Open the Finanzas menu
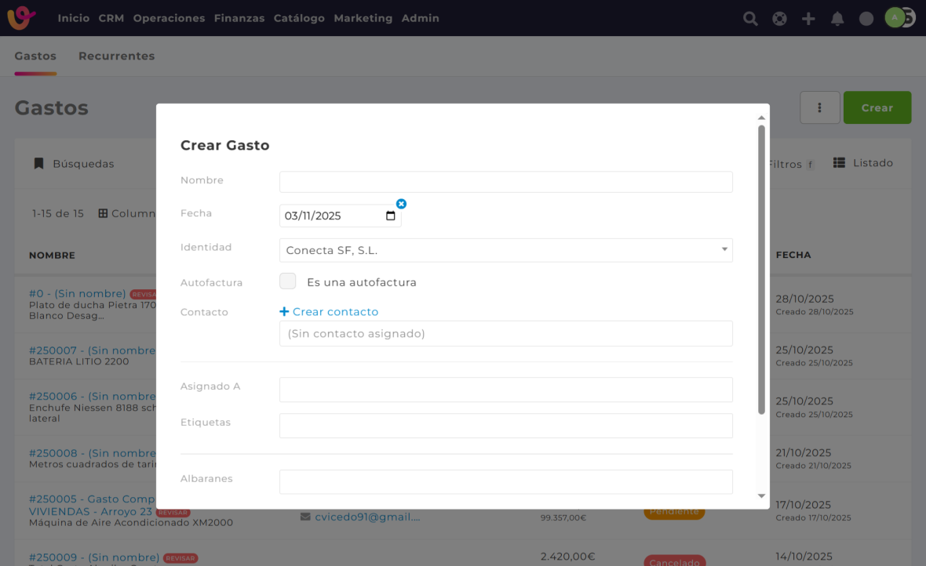This screenshot has height=566, width=926. pyautogui.click(x=239, y=18)
